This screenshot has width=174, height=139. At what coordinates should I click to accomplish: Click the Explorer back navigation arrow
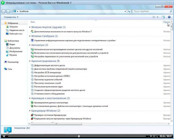point(4,11)
